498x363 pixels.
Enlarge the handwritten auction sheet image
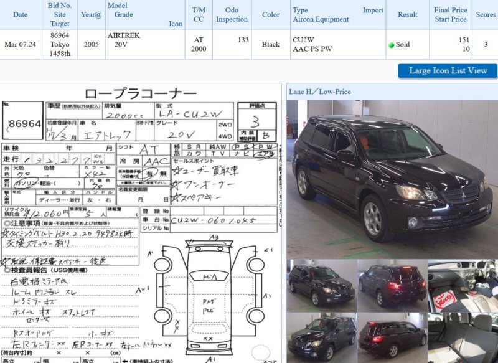coord(141,187)
